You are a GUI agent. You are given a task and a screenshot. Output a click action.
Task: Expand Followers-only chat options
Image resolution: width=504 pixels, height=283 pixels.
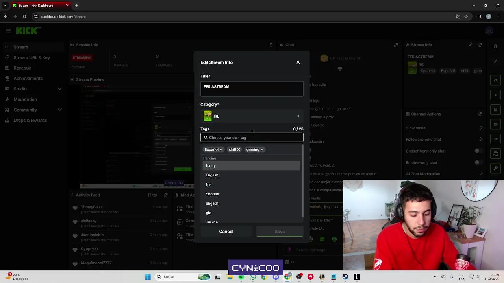(x=481, y=139)
